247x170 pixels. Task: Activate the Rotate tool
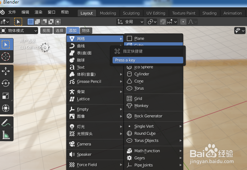[6, 83]
